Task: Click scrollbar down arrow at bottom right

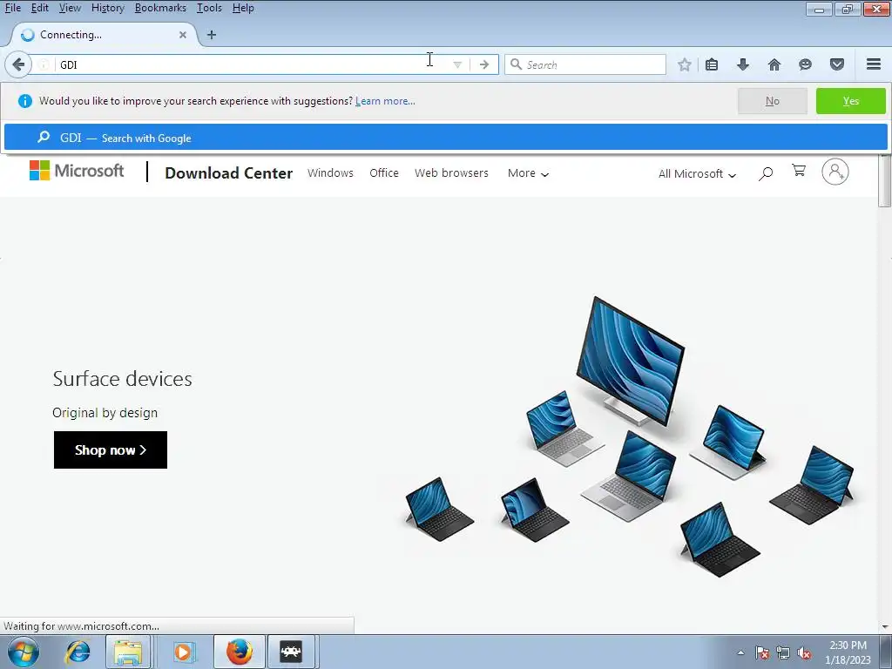Action: [x=885, y=627]
